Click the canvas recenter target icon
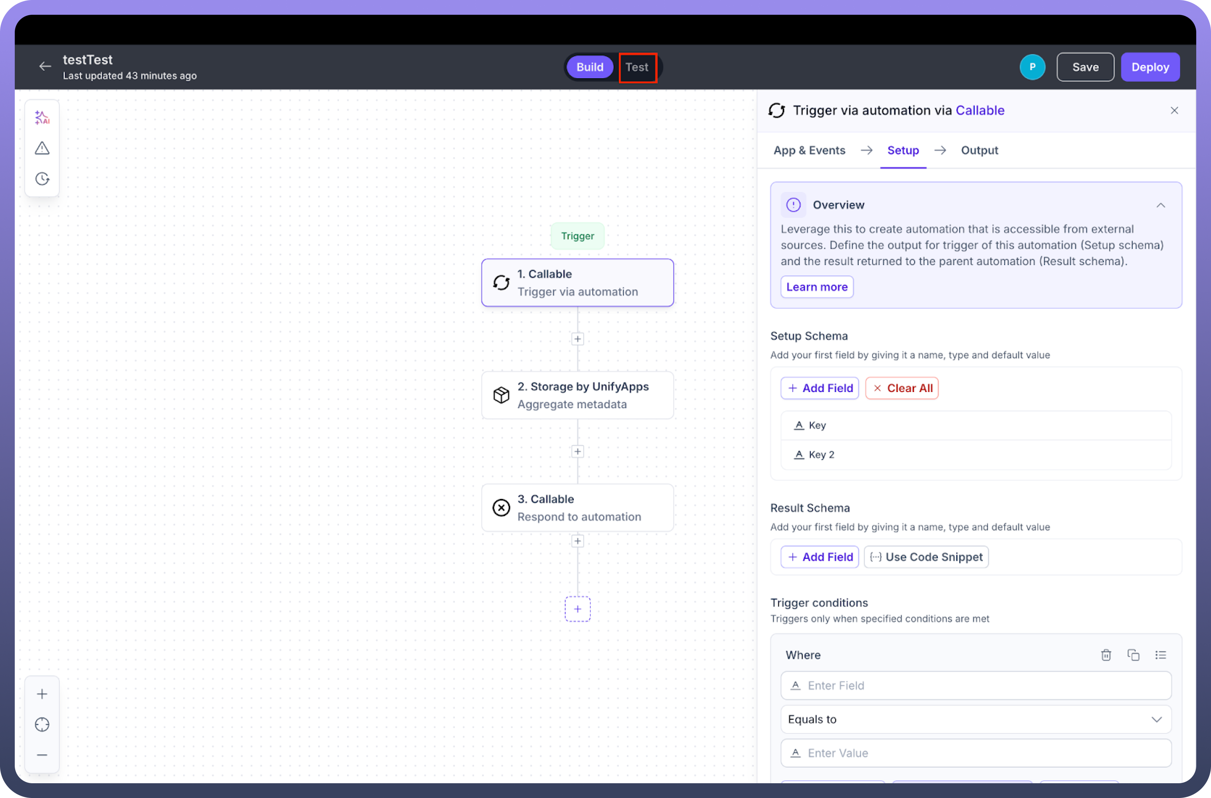This screenshot has width=1211, height=798. point(42,724)
